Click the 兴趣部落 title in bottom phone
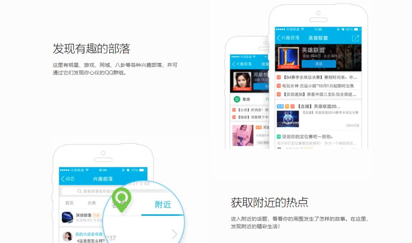This screenshot has height=243, width=412. pos(103,179)
